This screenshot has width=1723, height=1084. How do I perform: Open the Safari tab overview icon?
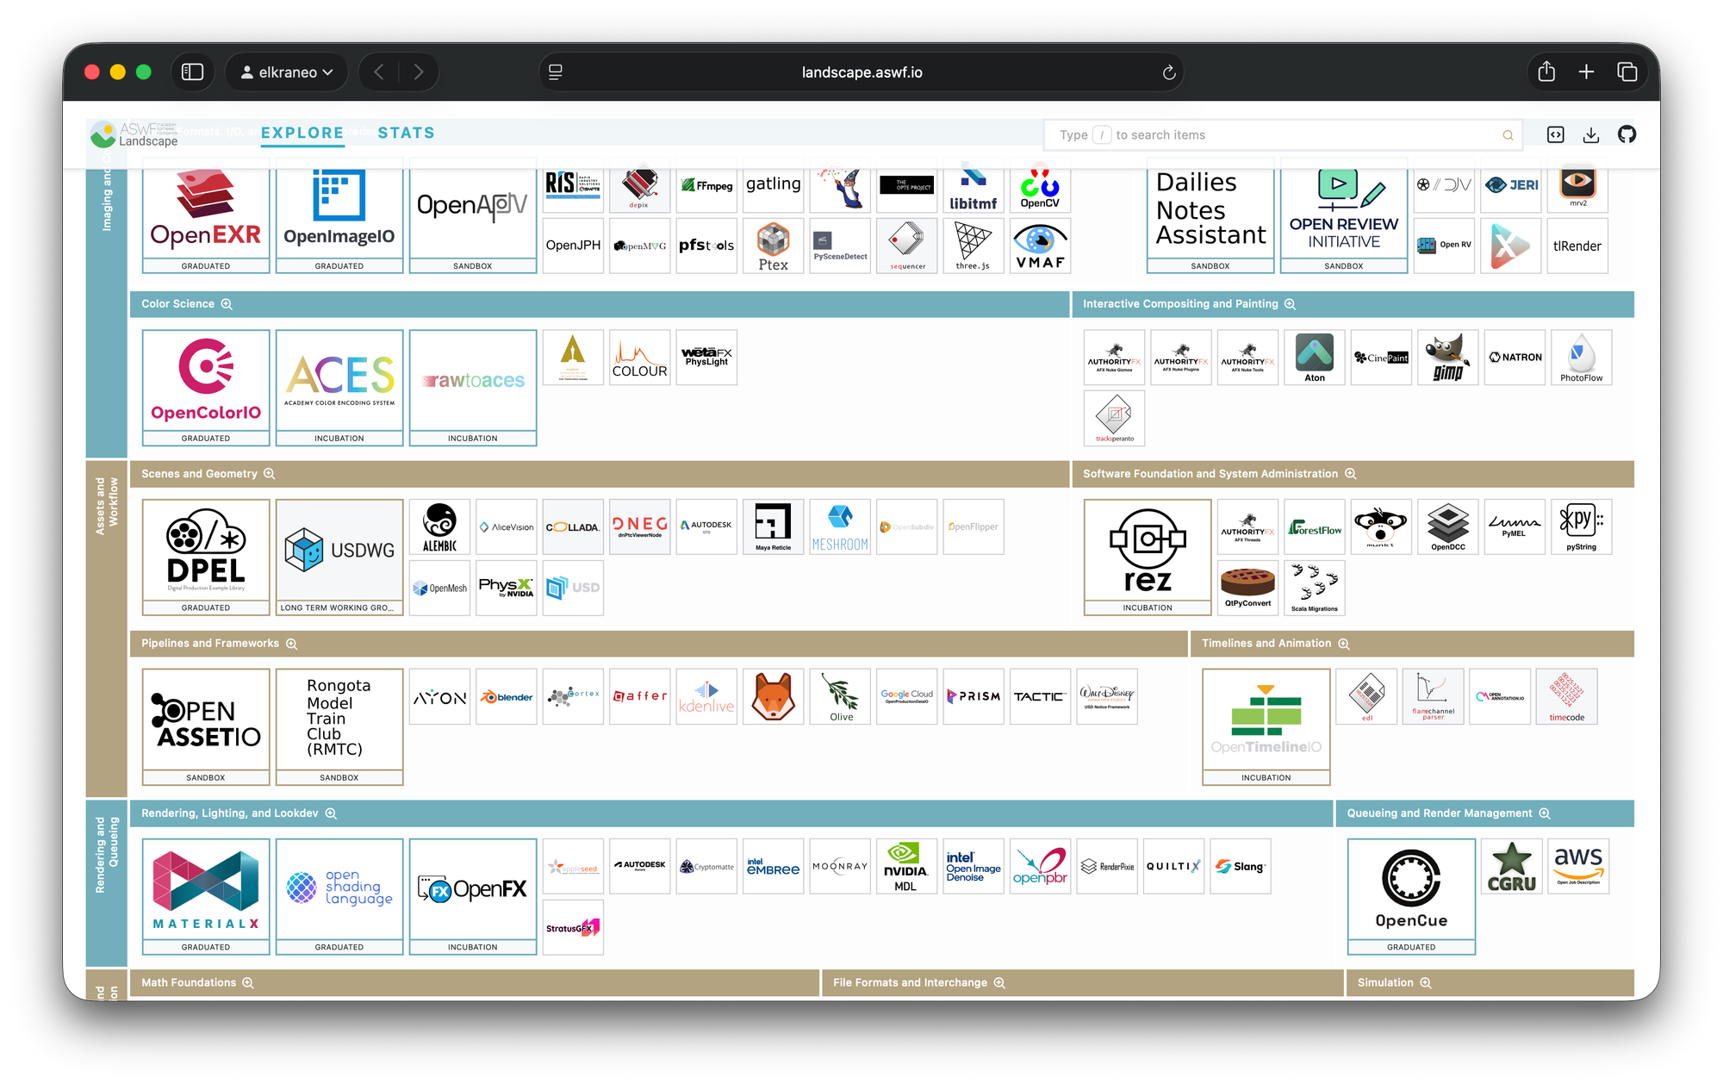(1627, 72)
